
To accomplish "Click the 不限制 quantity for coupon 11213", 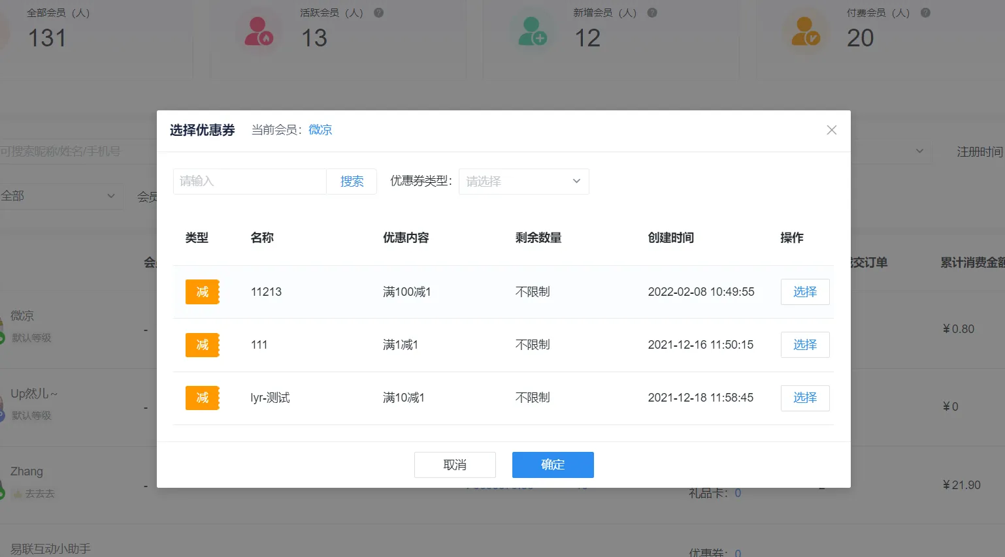I will 533,292.
